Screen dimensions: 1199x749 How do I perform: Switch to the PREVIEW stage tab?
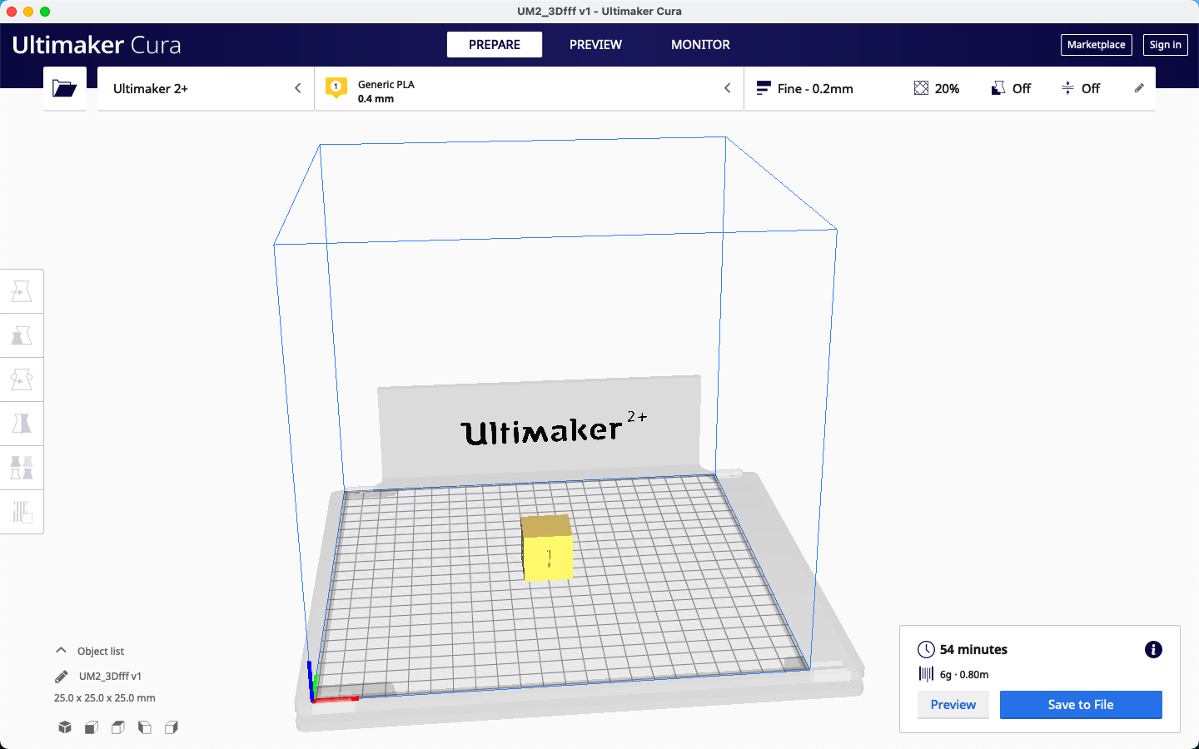click(595, 45)
